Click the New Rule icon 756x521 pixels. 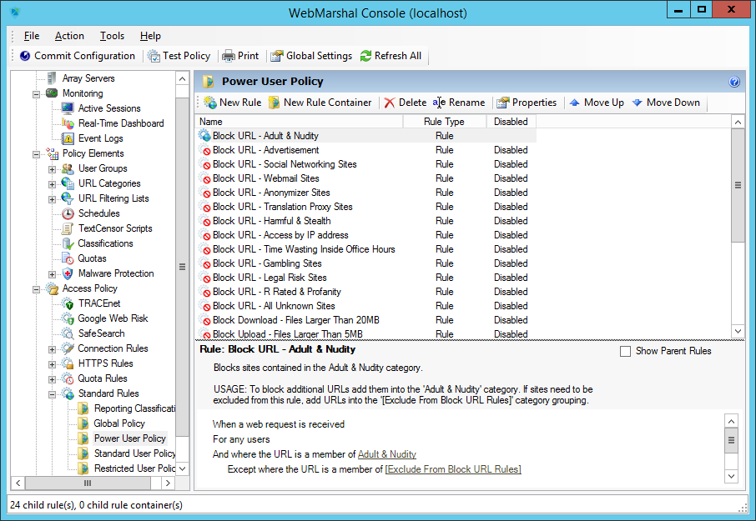(210, 103)
